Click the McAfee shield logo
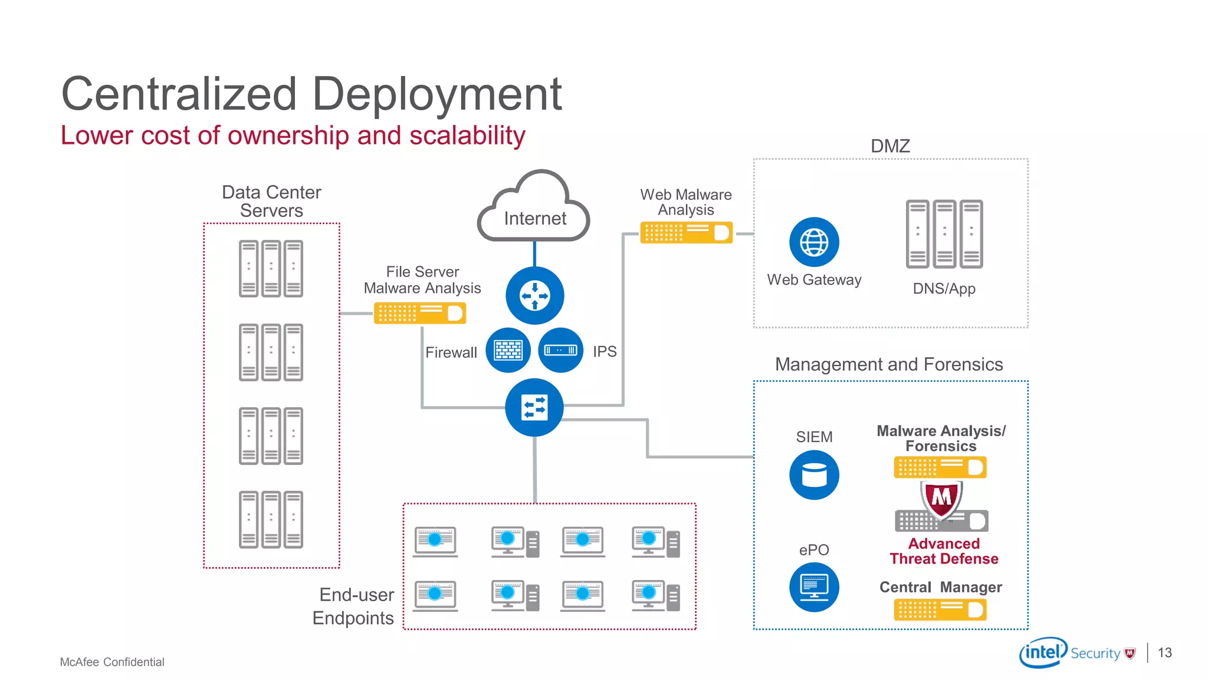1208x679 pixels. pyautogui.click(x=941, y=499)
